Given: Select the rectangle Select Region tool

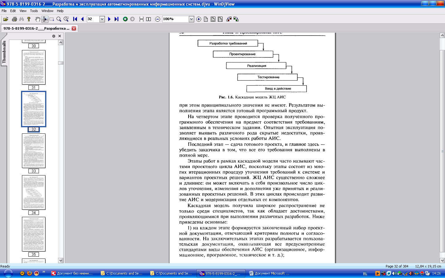Looking at the screenshot, I should coord(52,19).
